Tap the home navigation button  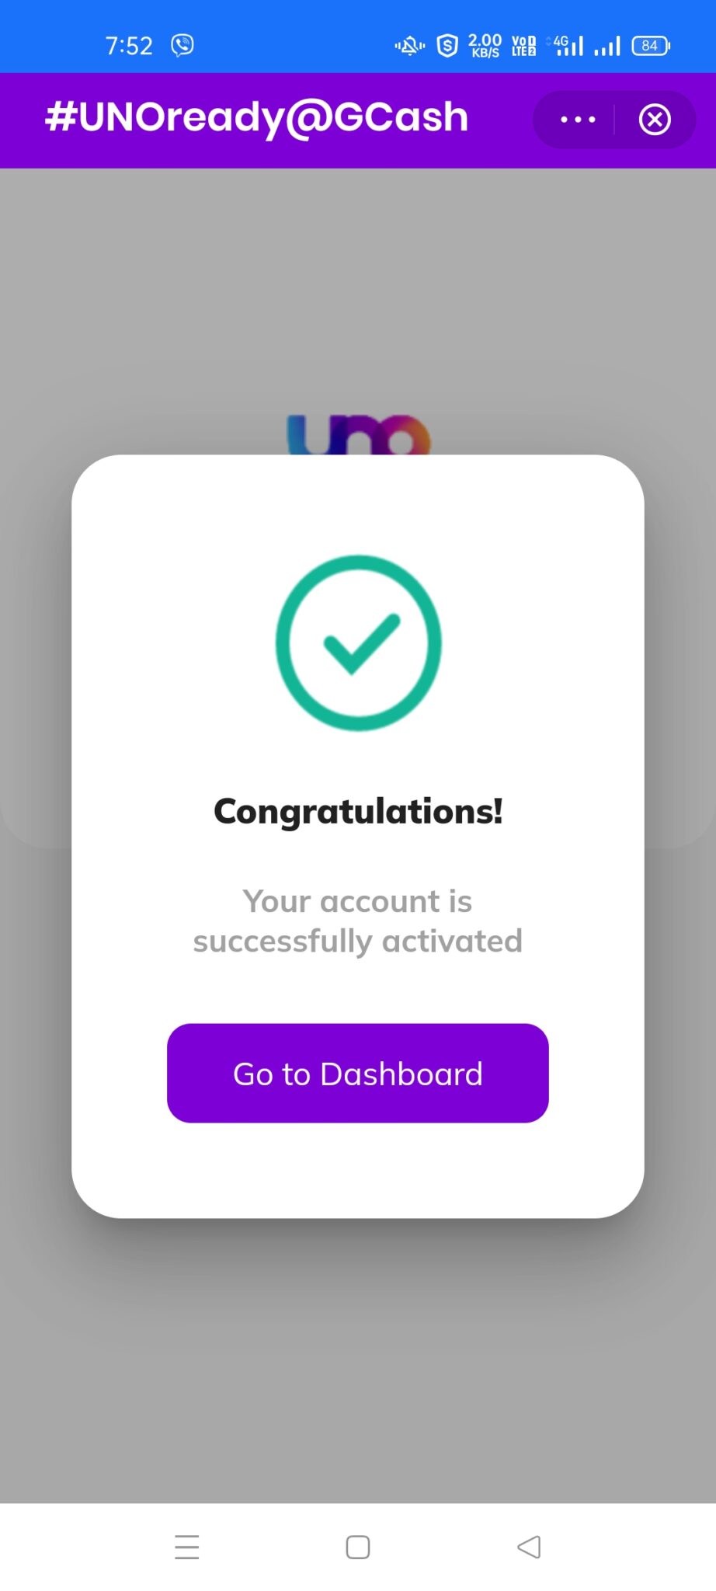tap(357, 1546)
